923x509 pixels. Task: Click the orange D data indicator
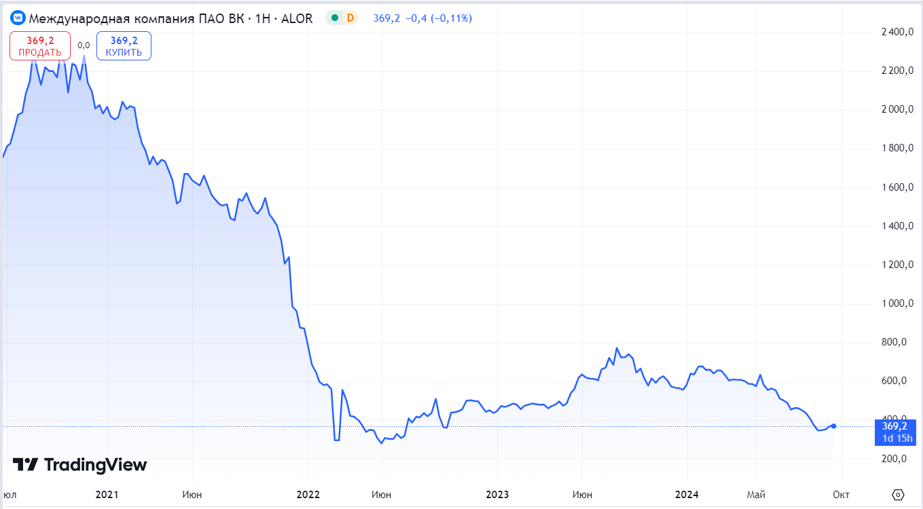click(350, 18)
